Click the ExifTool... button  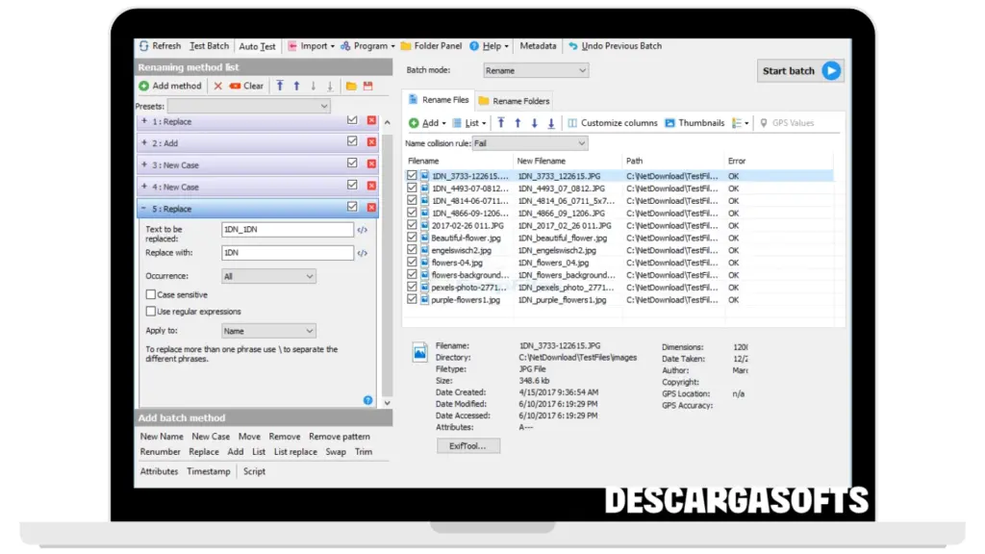[x=468, y=446]
